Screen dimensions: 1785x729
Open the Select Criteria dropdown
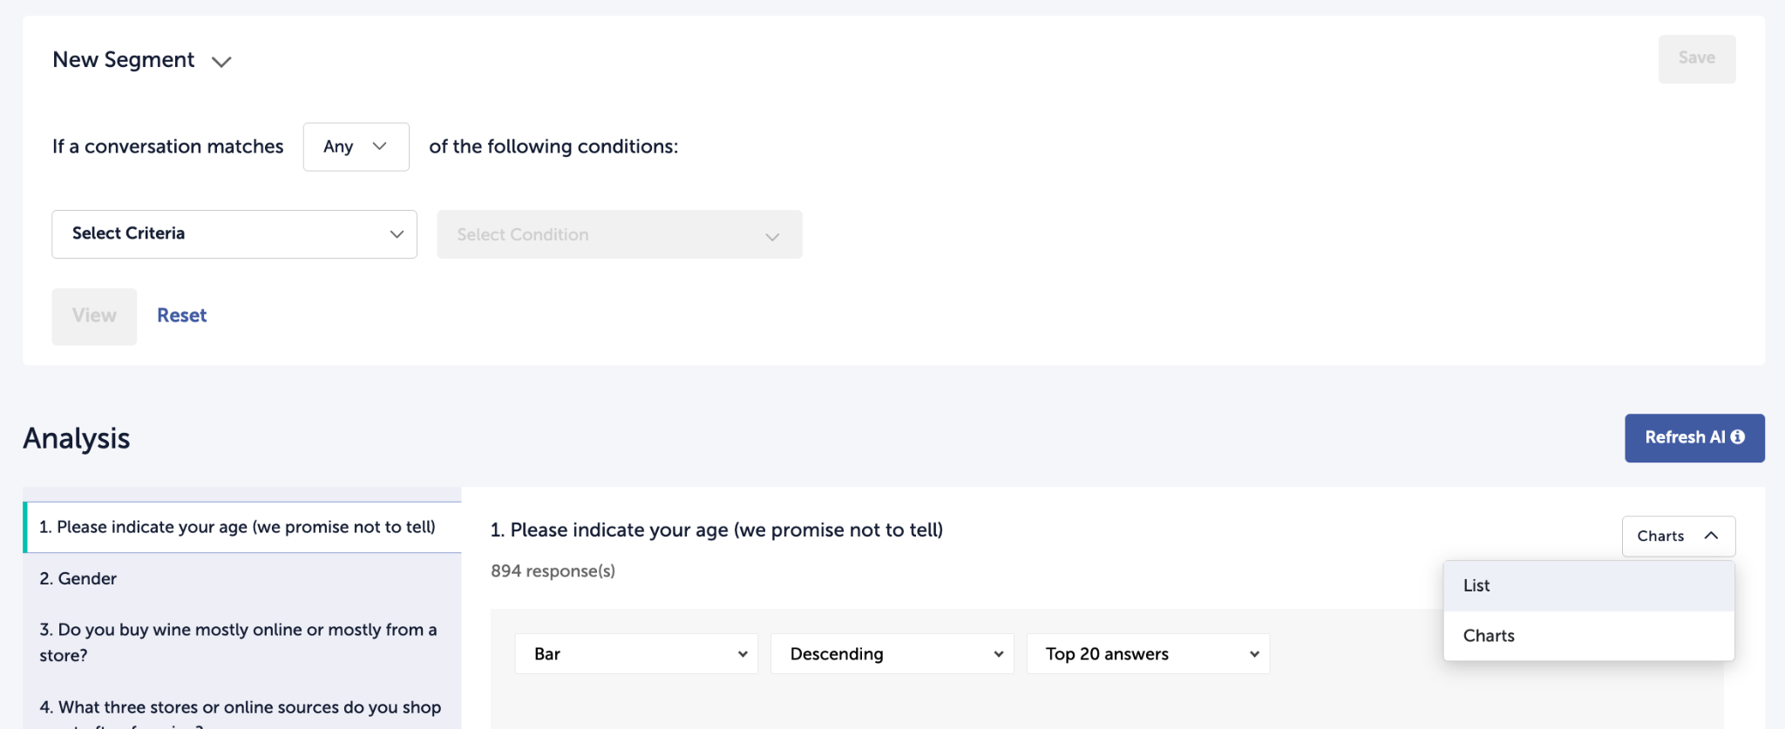coord(234,233)
